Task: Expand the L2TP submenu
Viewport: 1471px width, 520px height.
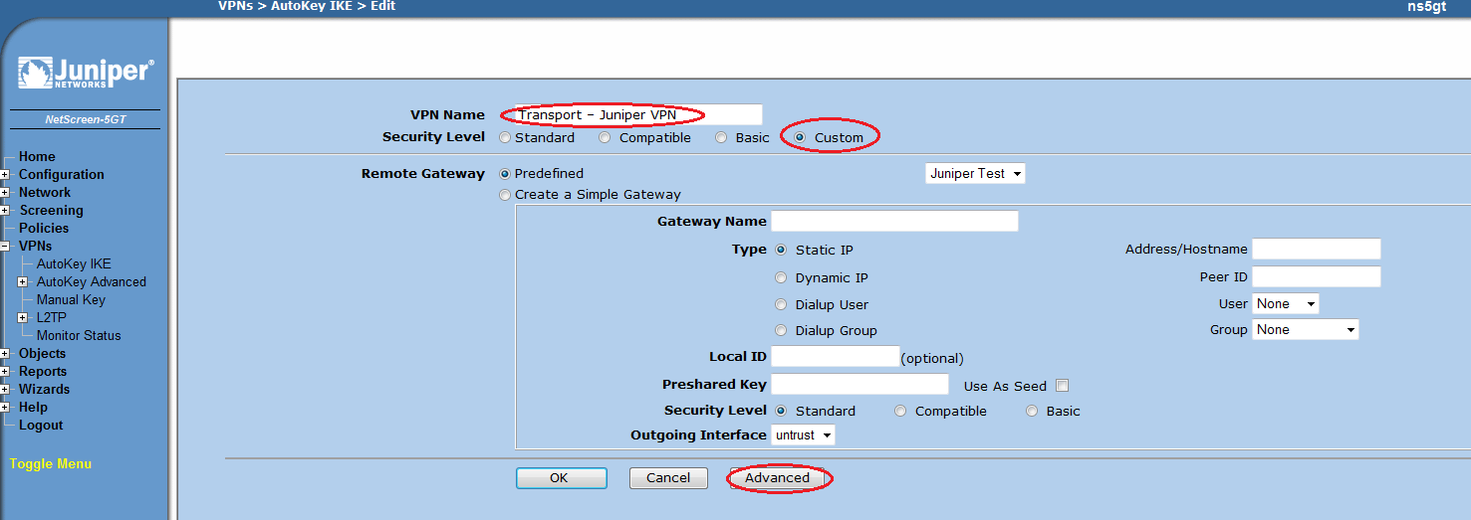Action: pos(23,318)
